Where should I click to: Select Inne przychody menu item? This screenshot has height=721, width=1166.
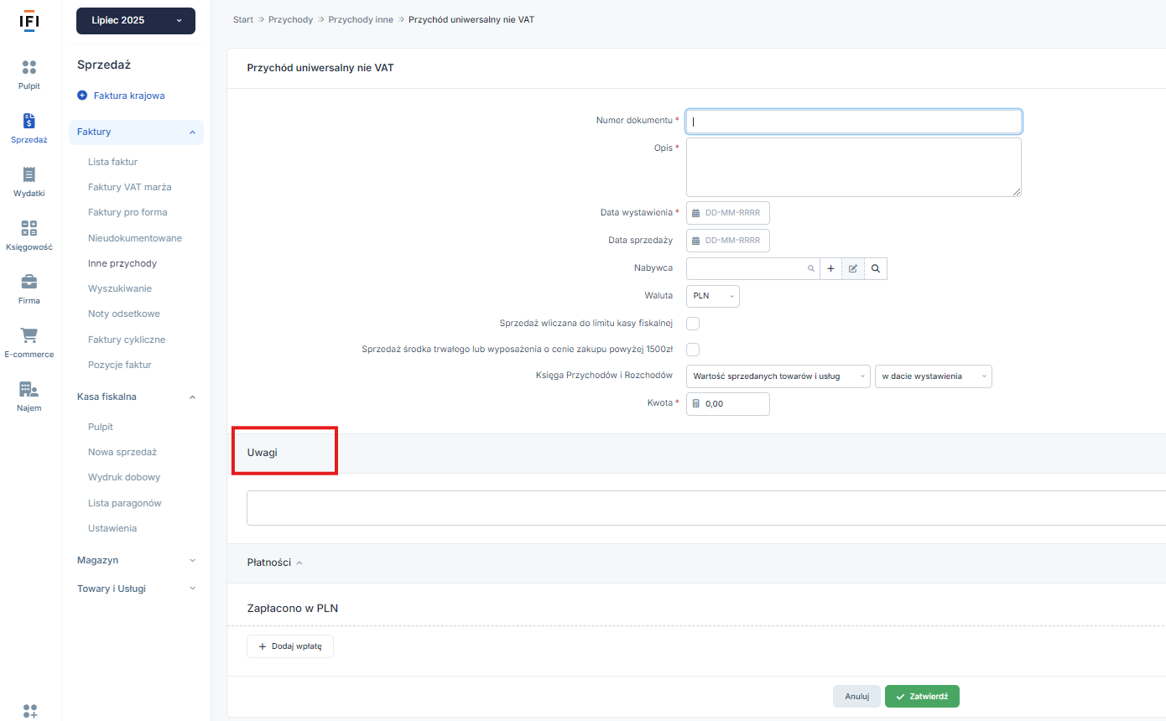tap(122, 263)
